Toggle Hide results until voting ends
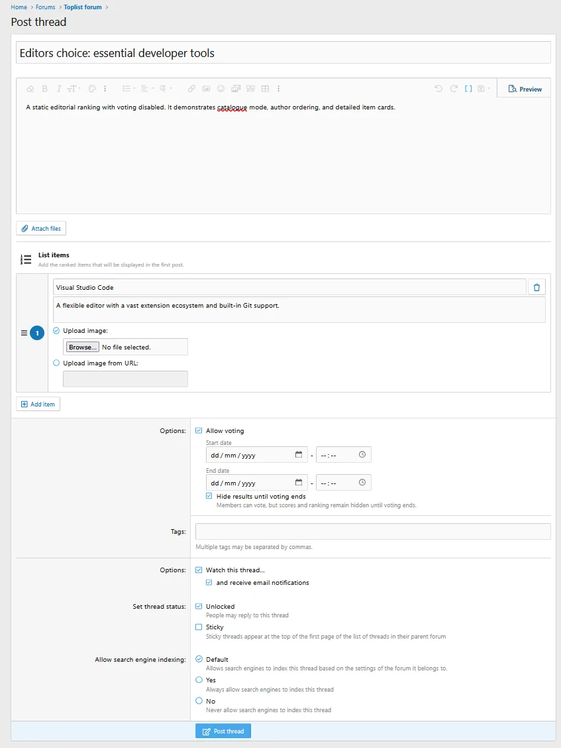The width and height of the screenshot is (561, 748). click(x=209, y=496)
